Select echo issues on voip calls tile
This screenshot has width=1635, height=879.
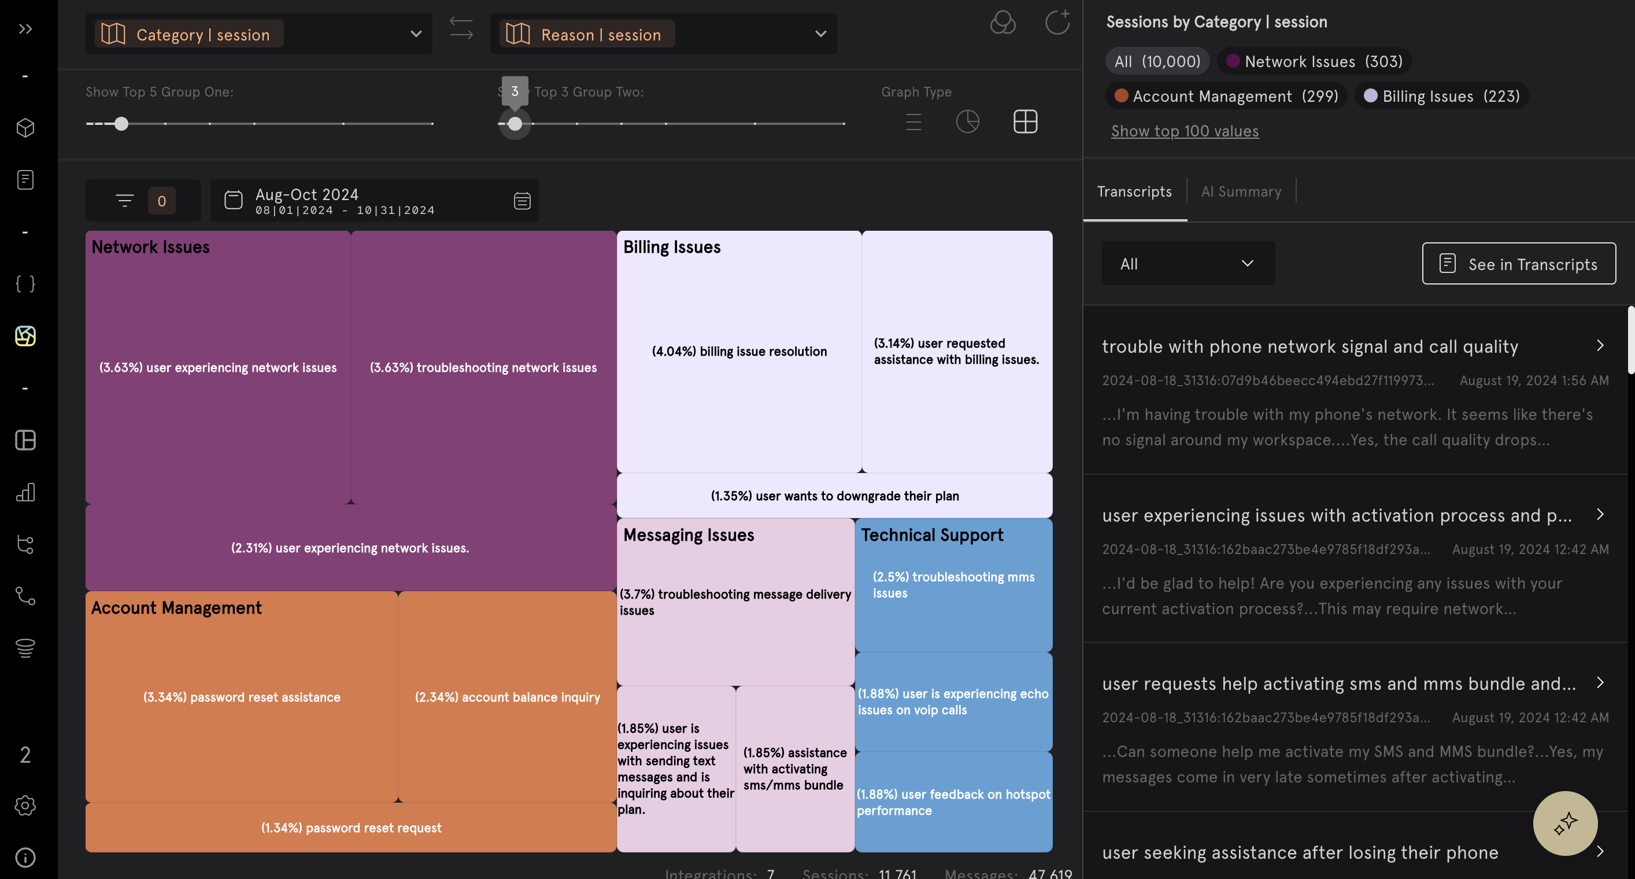[x=953, y=702]
